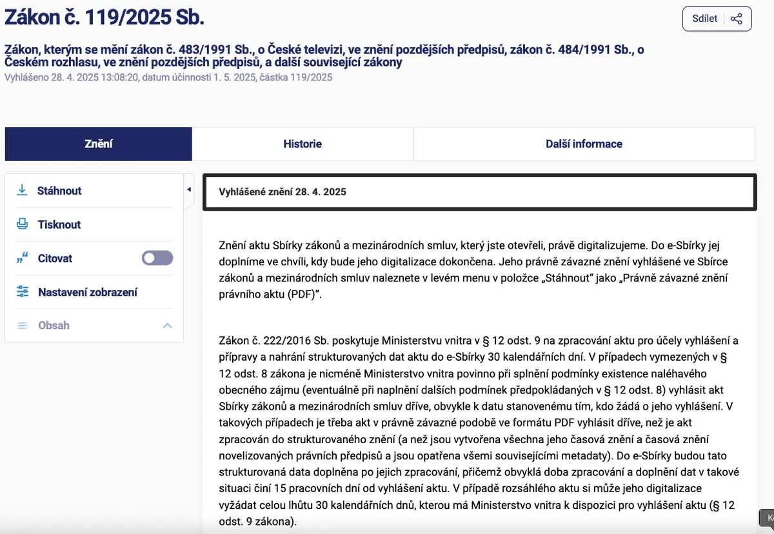Viewport: 774px width, 534px height.
Task: Click the Tisknout label
Action: click(x=59, y=225)
